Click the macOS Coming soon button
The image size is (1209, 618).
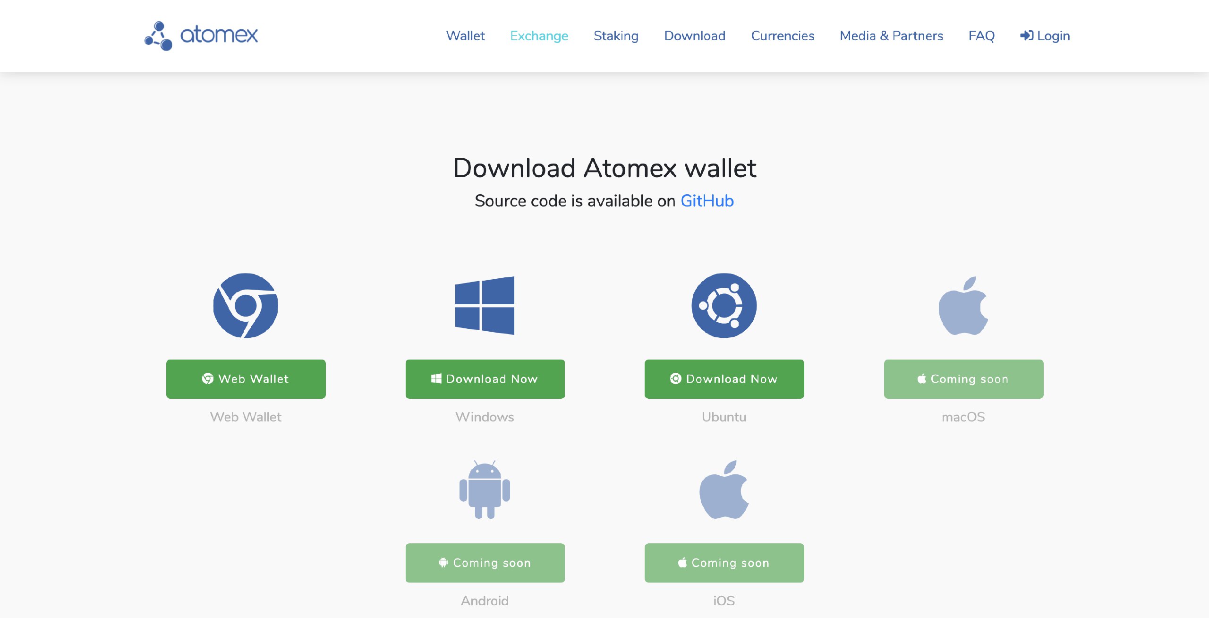coord(963,379)
